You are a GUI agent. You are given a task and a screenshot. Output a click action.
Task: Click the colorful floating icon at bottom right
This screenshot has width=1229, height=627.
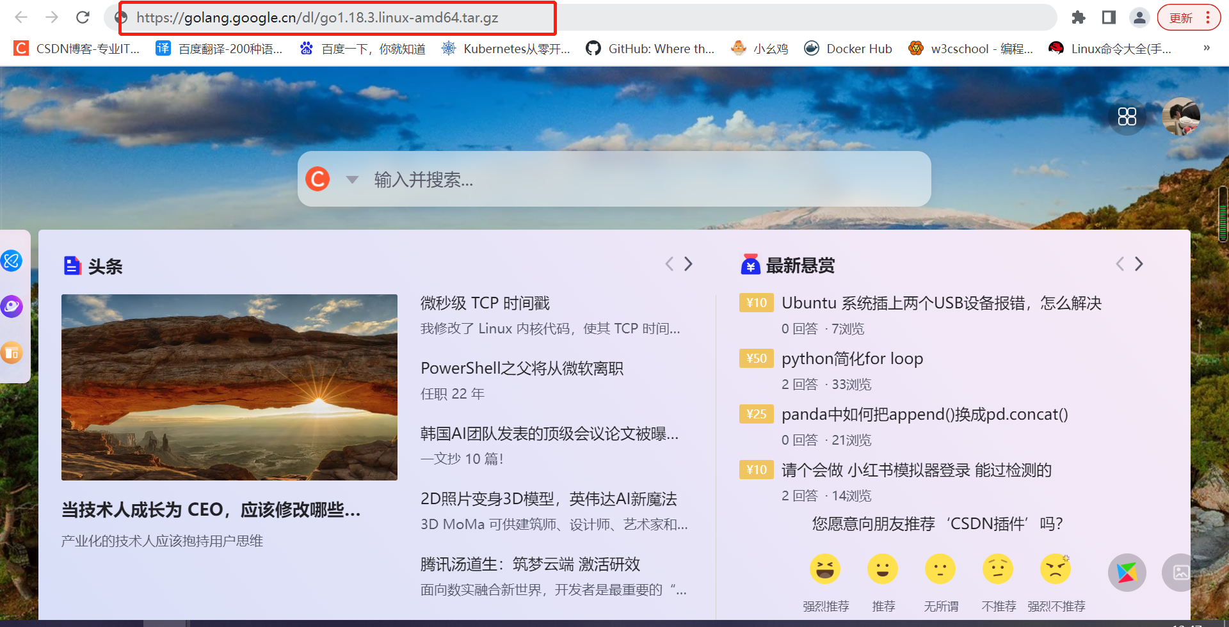click(1127, 573)
